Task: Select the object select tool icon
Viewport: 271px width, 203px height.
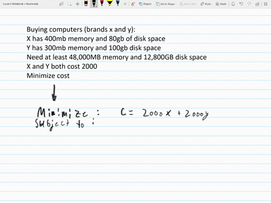Action: point(62,4)
